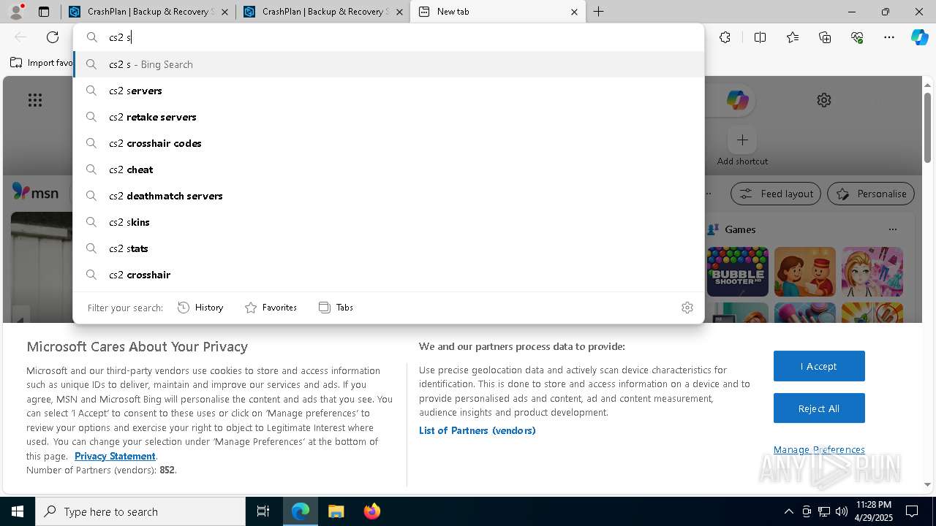
Task: Open the notification center icon
Action: (912, 511)
